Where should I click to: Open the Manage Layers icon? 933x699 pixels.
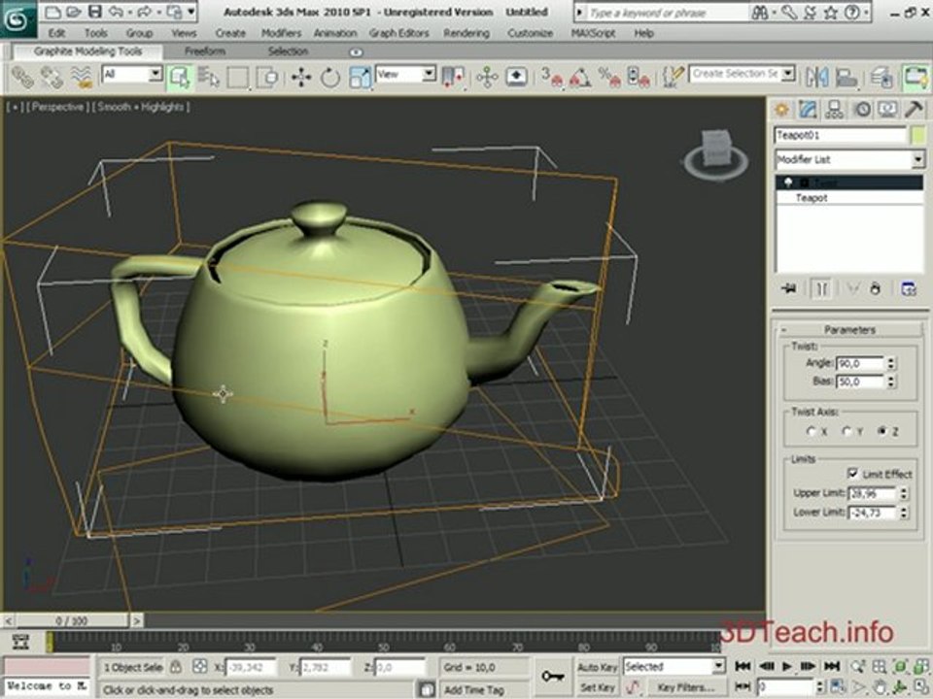(x=881, y=78)
